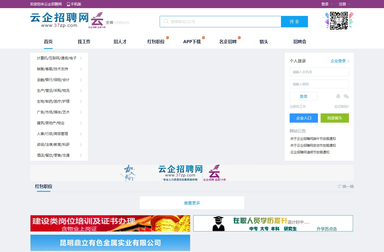The width and height of the screenshot is (384, 252).
Task: Expand 生产/营运/采购/物流 category
Action: (59, 90)
